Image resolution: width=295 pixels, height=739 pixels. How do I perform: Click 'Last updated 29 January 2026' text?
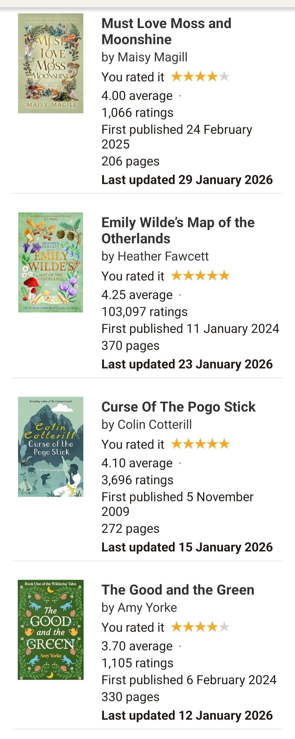(x=187, y=180)
